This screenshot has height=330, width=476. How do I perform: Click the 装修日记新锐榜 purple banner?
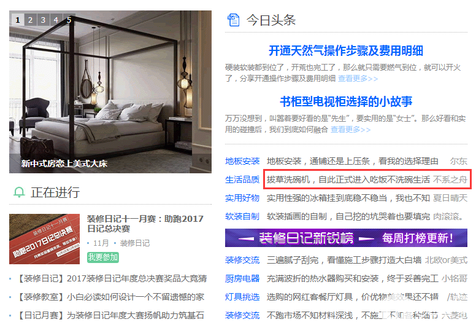click(x=346, y=238)
